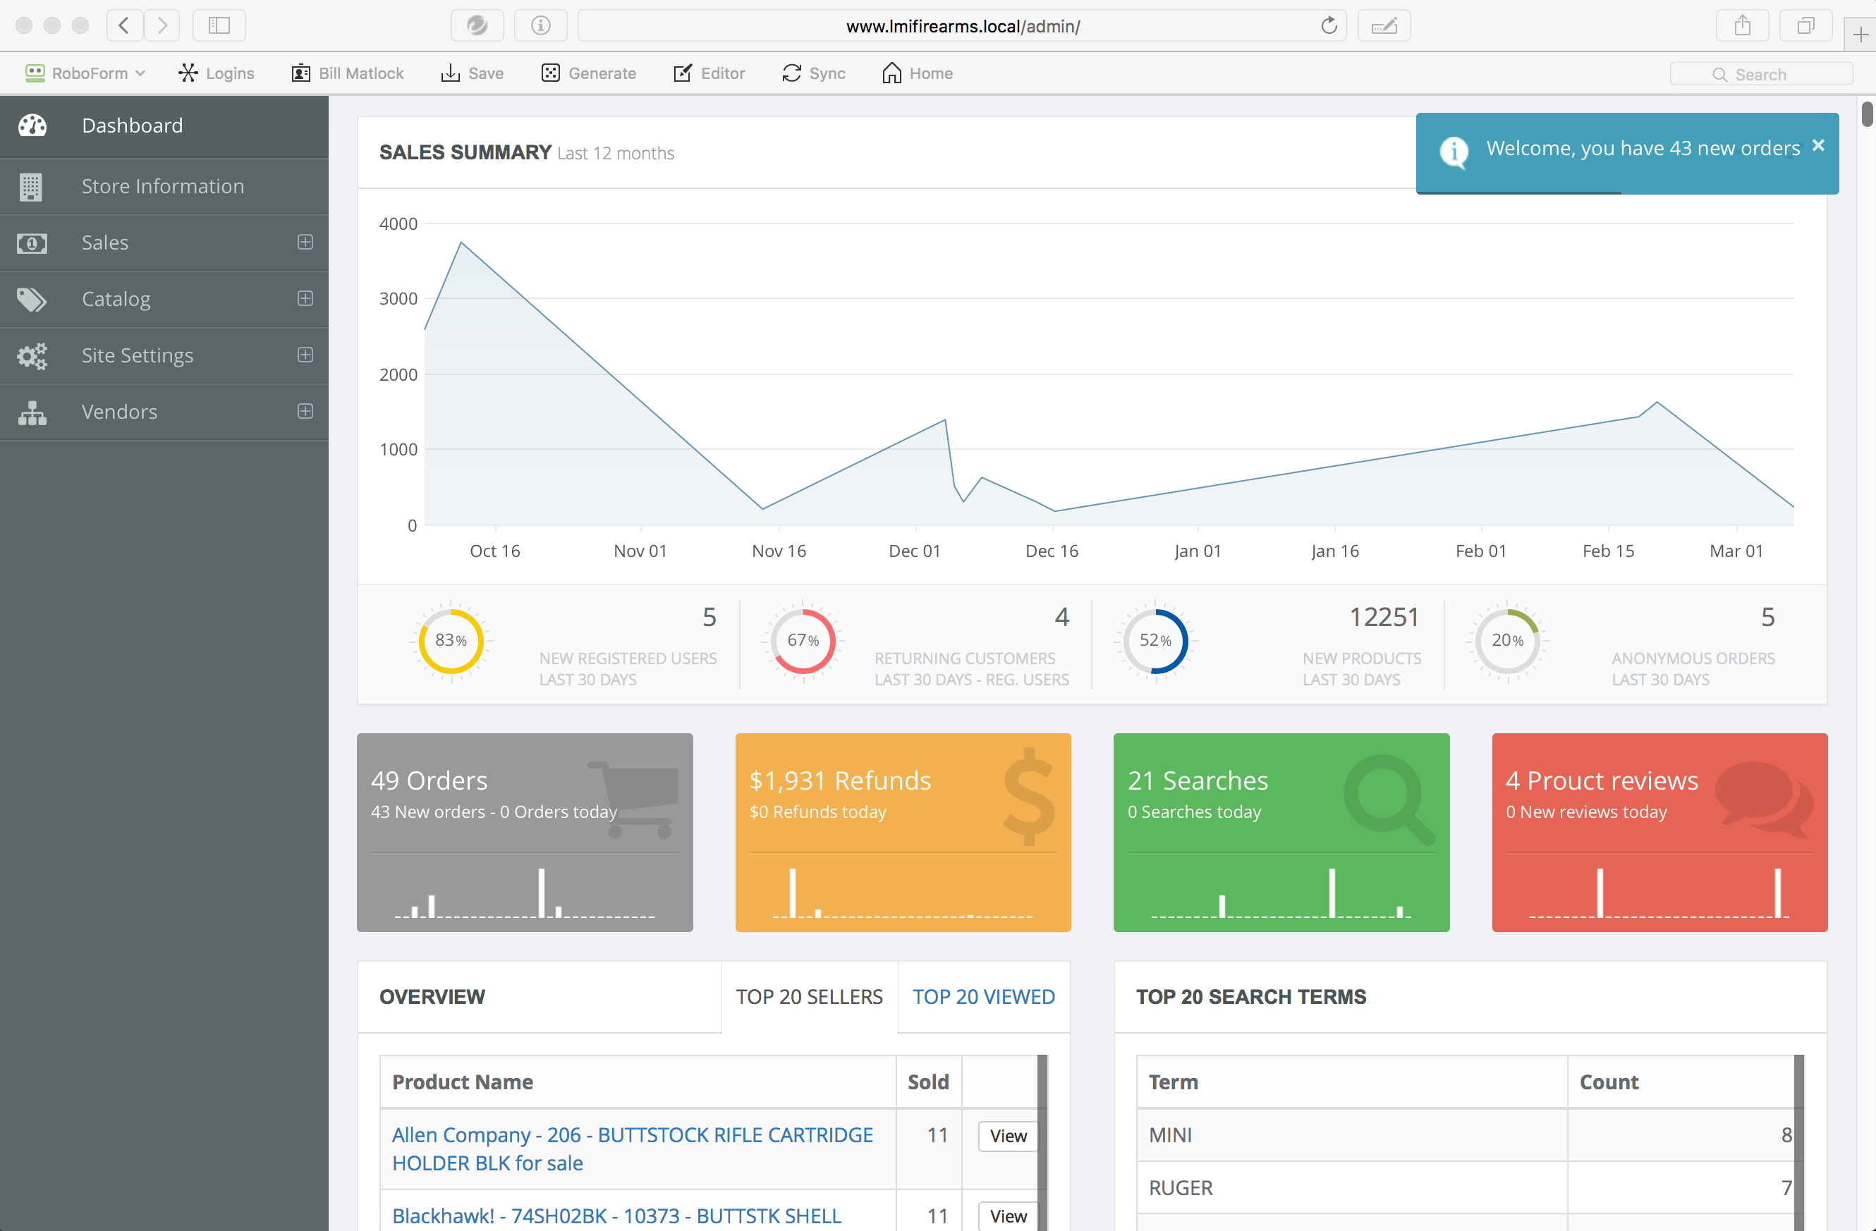Image resolution: width=1876 pixels, height=1231 pixels.
Task: Open Allen Company buttstock cartridge holder link
Action: (632, 1149)
